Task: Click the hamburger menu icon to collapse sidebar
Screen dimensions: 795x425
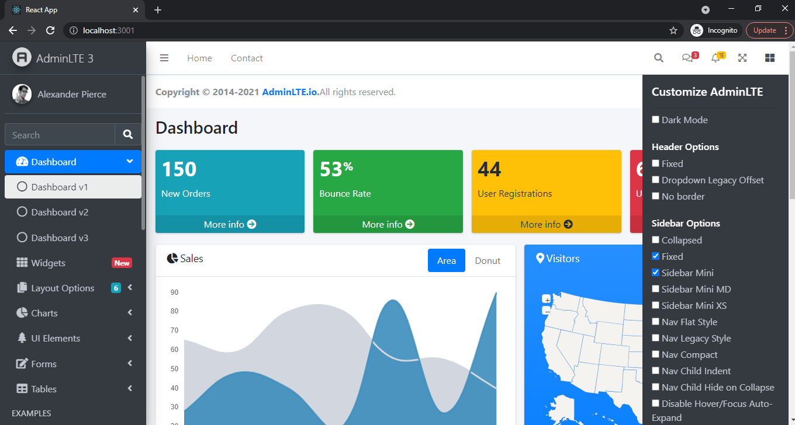Action: coord(164,58)
